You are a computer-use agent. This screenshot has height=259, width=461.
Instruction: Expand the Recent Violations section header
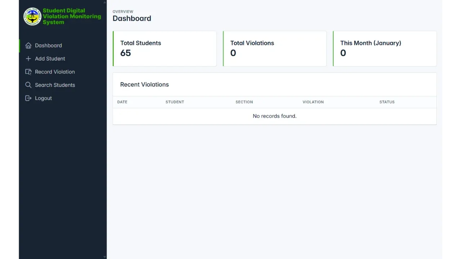coord(144,84)
